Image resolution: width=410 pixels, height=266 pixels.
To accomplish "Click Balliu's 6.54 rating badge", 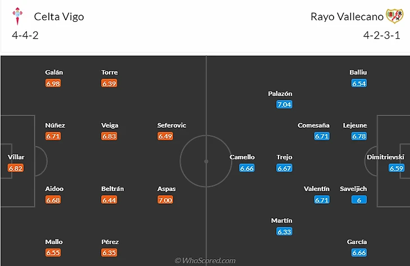I will tap(359, 83).
